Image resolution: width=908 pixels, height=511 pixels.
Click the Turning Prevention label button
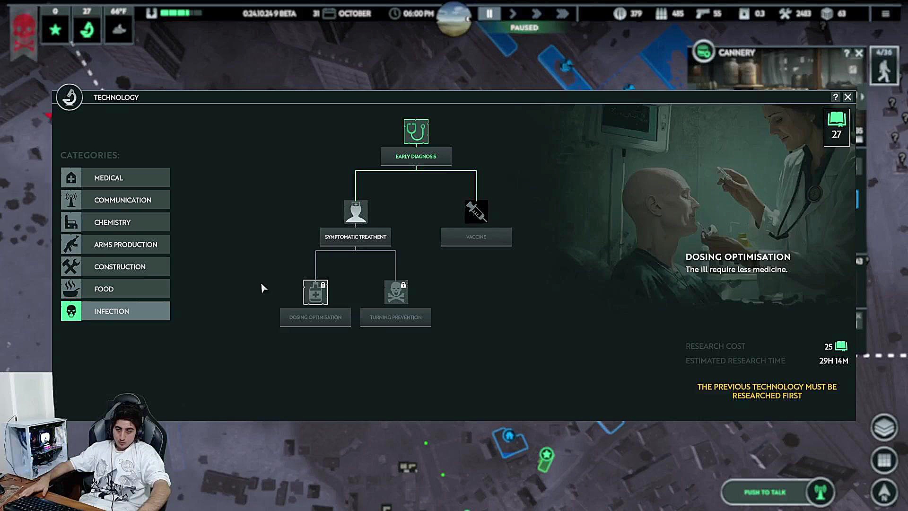395,317
